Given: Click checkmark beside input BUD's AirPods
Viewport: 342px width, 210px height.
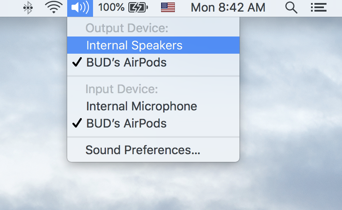Looking at the screenshot, I should point(77,123).
